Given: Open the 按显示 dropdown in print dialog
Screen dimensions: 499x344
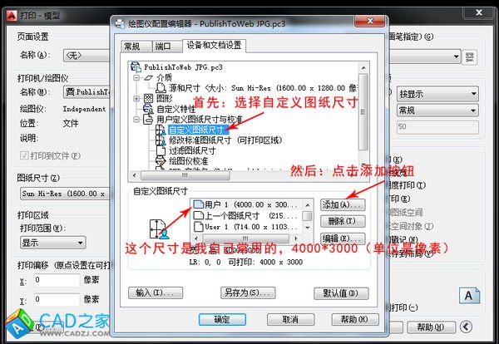Looking at the screenshot, I should click(437, 94).
